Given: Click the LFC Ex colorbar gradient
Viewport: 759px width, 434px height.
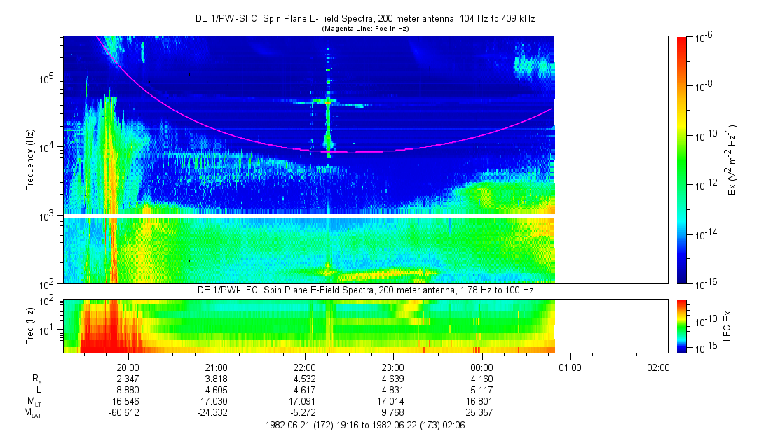Looking at the screenshot, I should coord(682,325).
